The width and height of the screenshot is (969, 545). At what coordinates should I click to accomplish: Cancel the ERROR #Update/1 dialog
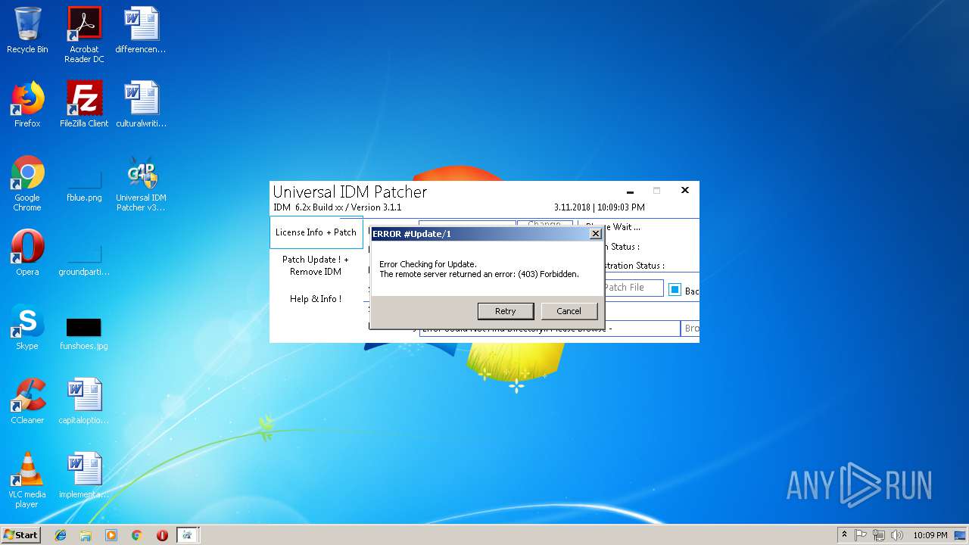(569, 311)
